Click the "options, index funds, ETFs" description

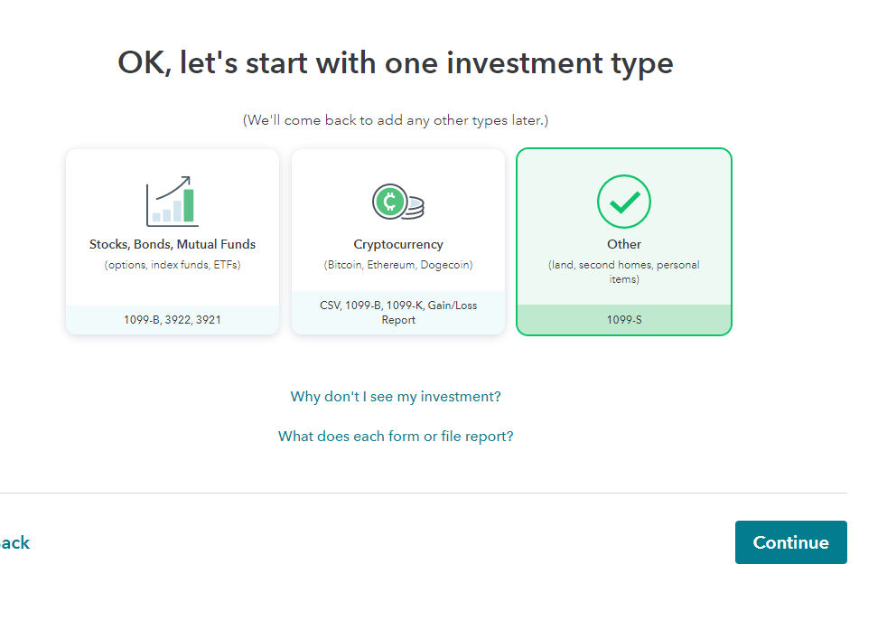(x=173, y=265)
